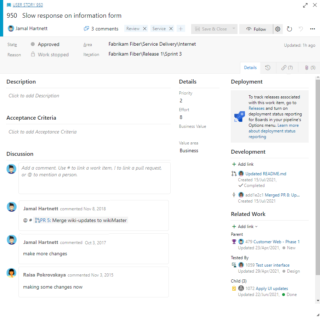The width and height of the screenshot is (320, 319).
Task: Click the commit icon beside add1e2c1 merged PR
Action: (x=233, y=195)
